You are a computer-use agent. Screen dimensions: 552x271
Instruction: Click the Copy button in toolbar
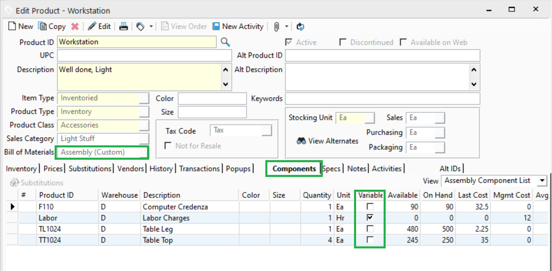click(52, 27)
